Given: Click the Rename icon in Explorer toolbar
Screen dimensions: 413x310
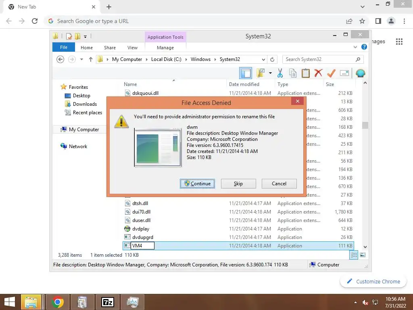Looking at the screenshot, I should pyautogui.click(x=344, y=73).
